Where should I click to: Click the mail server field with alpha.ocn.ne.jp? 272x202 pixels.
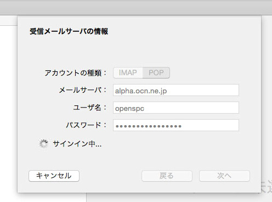point(176,90)
